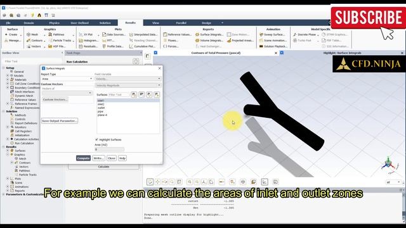Viewport: 406px width, 228px height.
Task: Open the Velocity Magnitude dropdown
Action: pyautogui.click(x=128, y=85)
